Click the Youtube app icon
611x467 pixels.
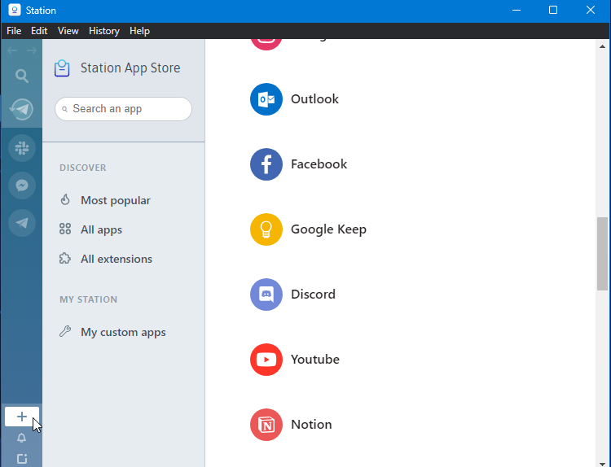(x=266, y=360)
